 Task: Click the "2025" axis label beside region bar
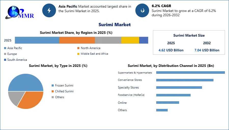click(8, 40)
